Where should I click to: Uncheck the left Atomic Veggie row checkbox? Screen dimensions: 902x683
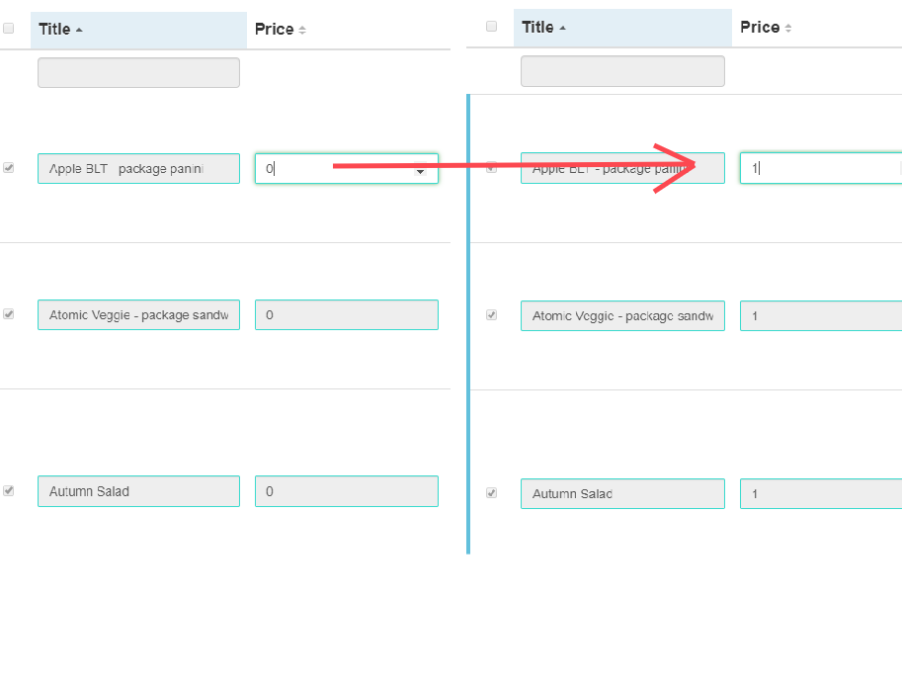(x=9, y=314)
